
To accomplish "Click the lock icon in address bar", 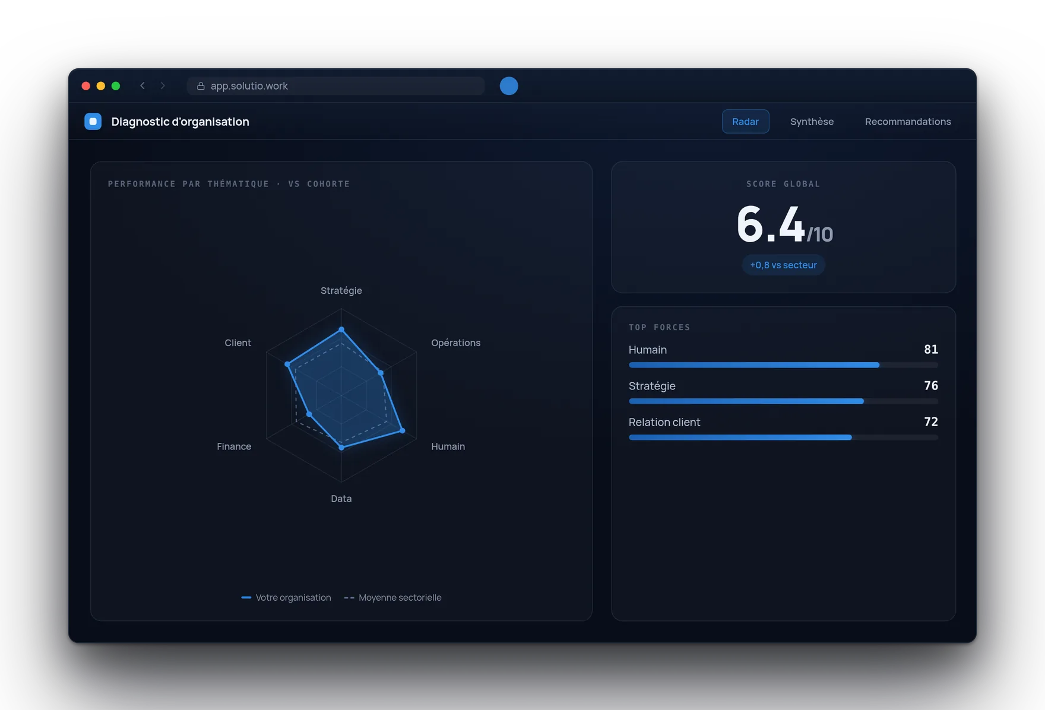I will (201, 86).
